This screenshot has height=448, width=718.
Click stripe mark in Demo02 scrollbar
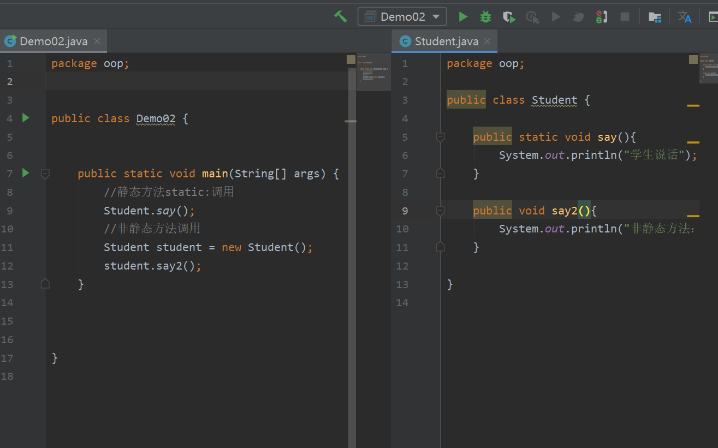pos(351,121)
